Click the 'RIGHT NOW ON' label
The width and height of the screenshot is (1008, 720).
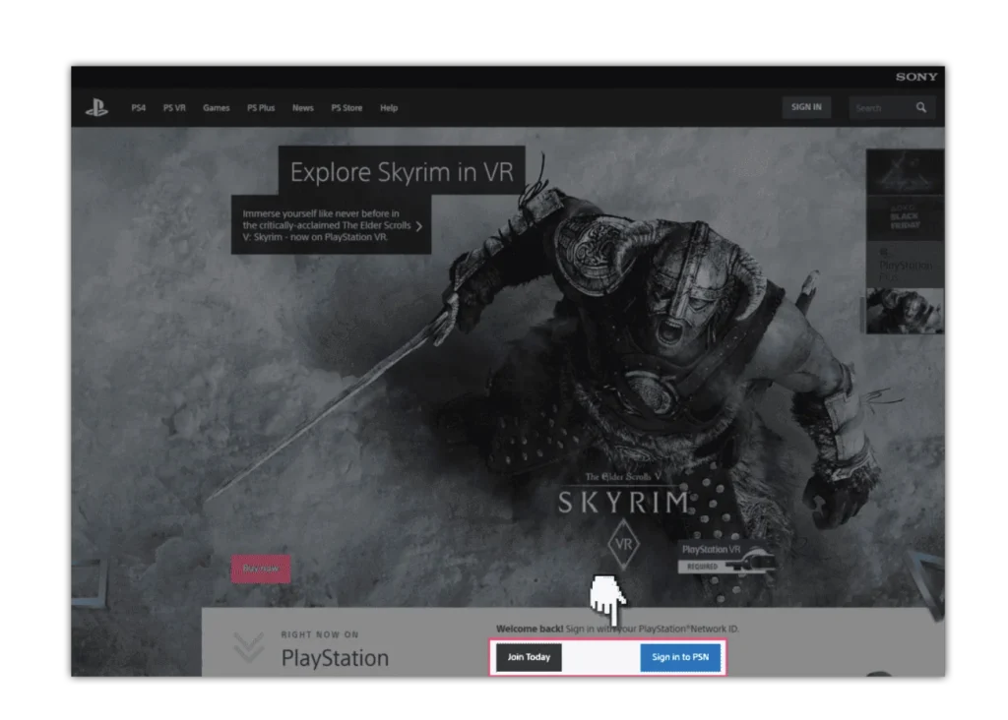[x=320, y=634]
